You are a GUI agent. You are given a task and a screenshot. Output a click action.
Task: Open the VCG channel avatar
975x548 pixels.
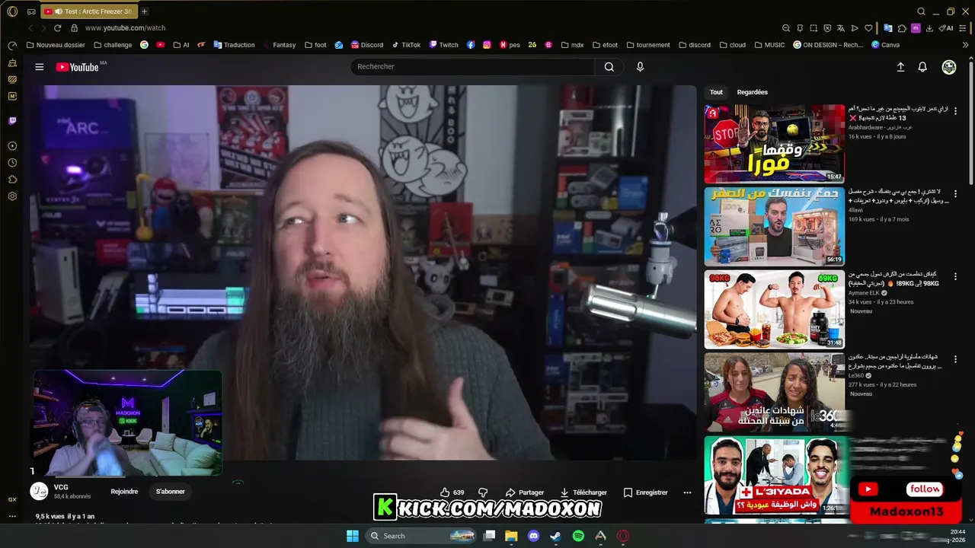click(39, 491)
